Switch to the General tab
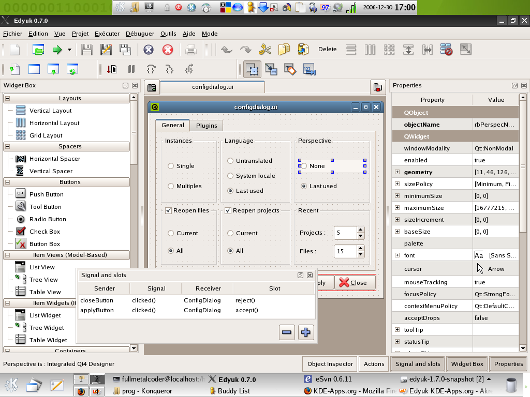This screenshot has width=530, height=397. pos(173,125)
